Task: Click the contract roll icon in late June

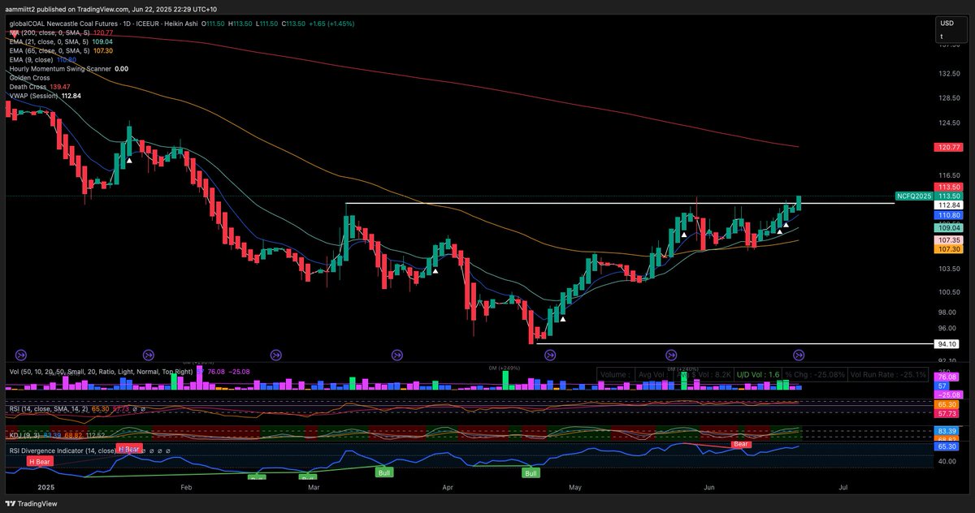Action: pyautogui.click(x=799, y=354)
